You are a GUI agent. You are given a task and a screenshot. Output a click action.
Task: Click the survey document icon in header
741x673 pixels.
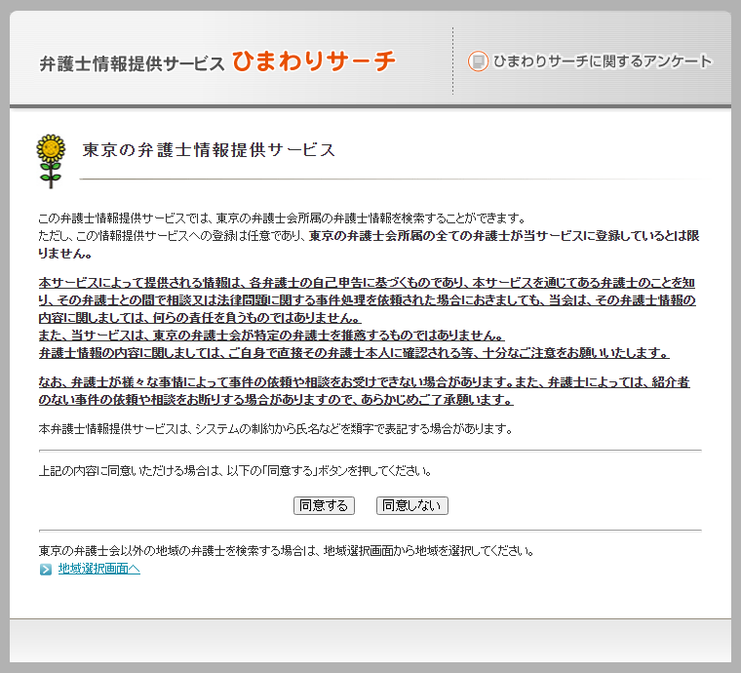[478, 61]
